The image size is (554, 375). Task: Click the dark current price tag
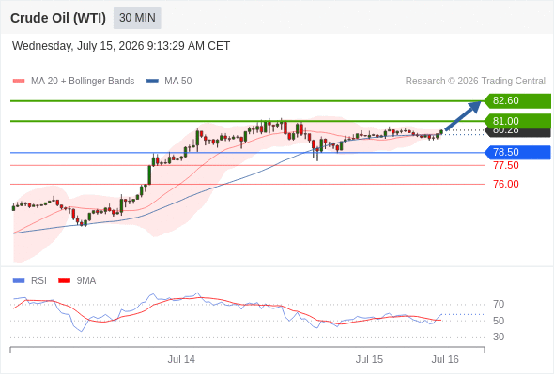(x=517, y=132)
